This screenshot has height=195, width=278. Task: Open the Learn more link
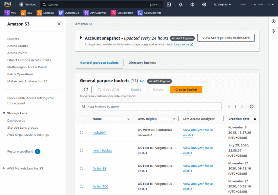182,44
